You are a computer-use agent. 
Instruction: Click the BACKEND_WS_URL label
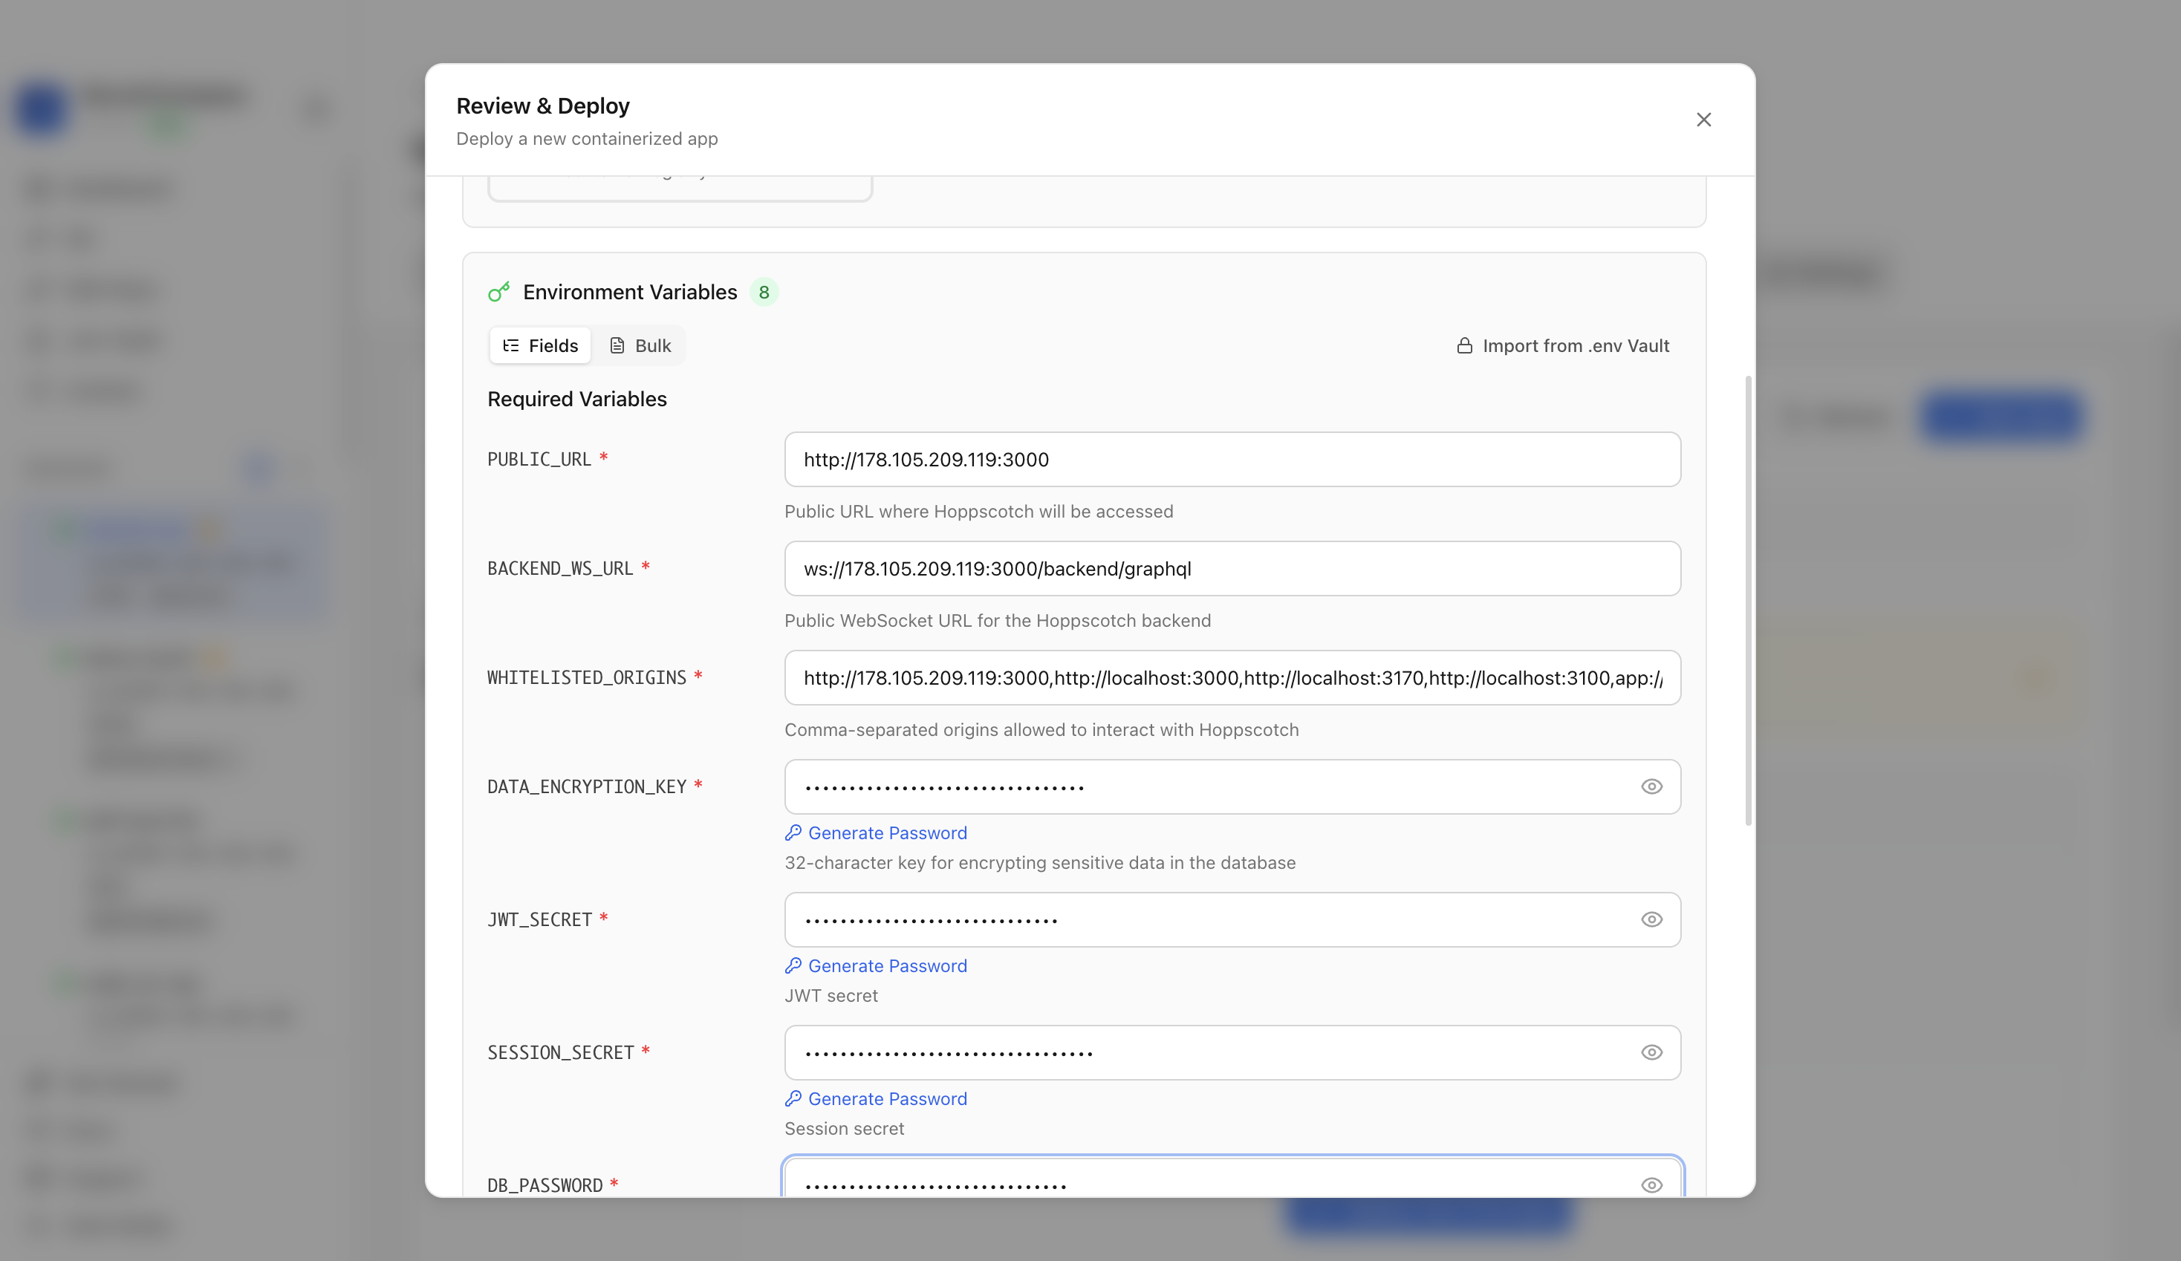pos(560,569)
